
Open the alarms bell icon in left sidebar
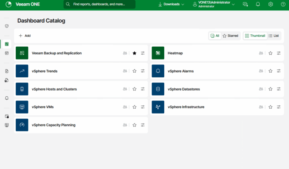tap(7, 98)
